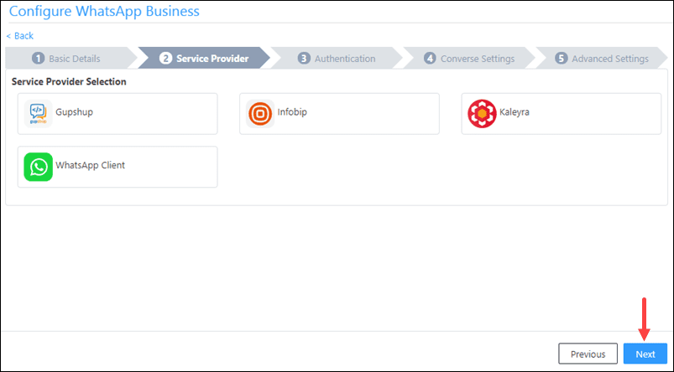Choose the WhatsApp Client provider card

[118, 167]
